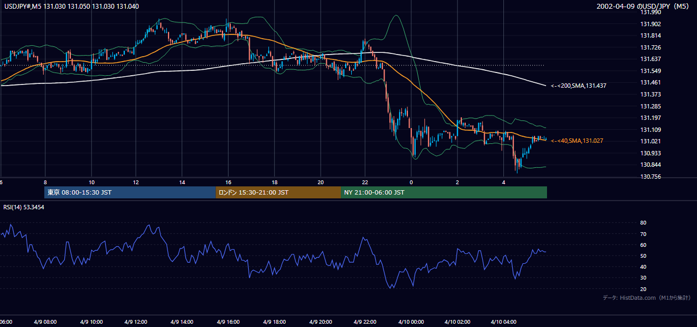The image size is (697, 327).
Task: Click hour tick 22 under price chart
Action: (365, 182)
